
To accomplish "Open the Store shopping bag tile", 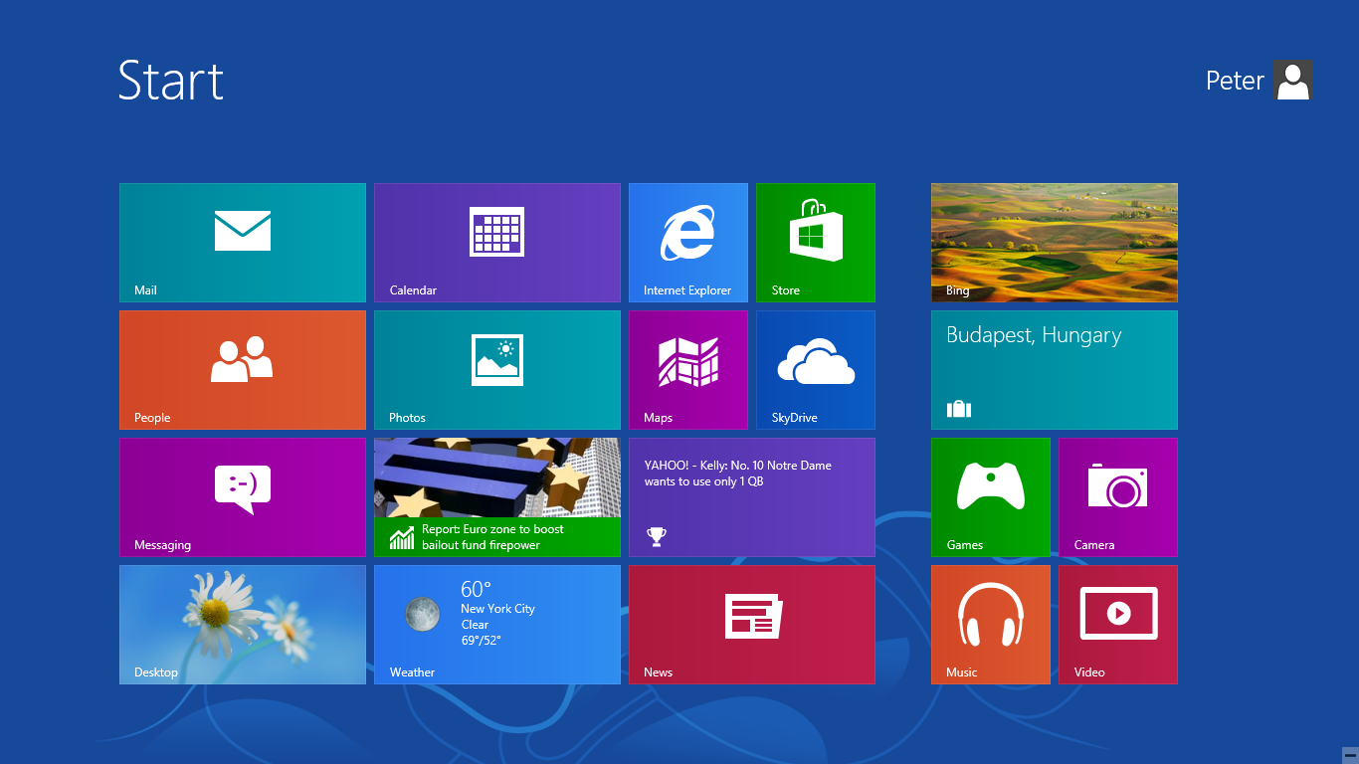I will tap(816, 243).
